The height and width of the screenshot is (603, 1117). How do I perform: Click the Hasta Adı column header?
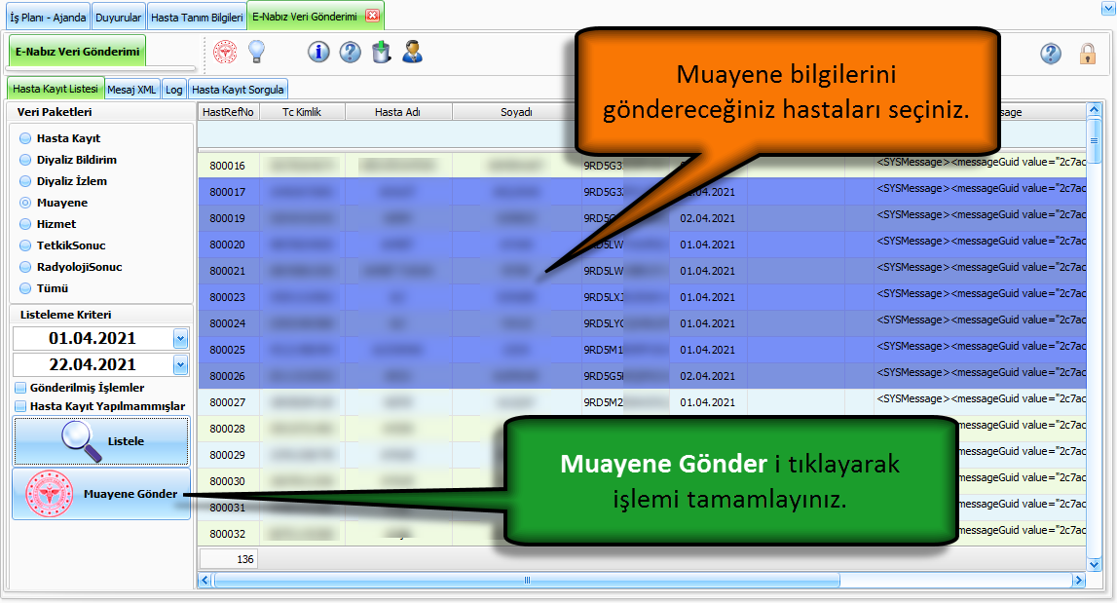[398, 112]
